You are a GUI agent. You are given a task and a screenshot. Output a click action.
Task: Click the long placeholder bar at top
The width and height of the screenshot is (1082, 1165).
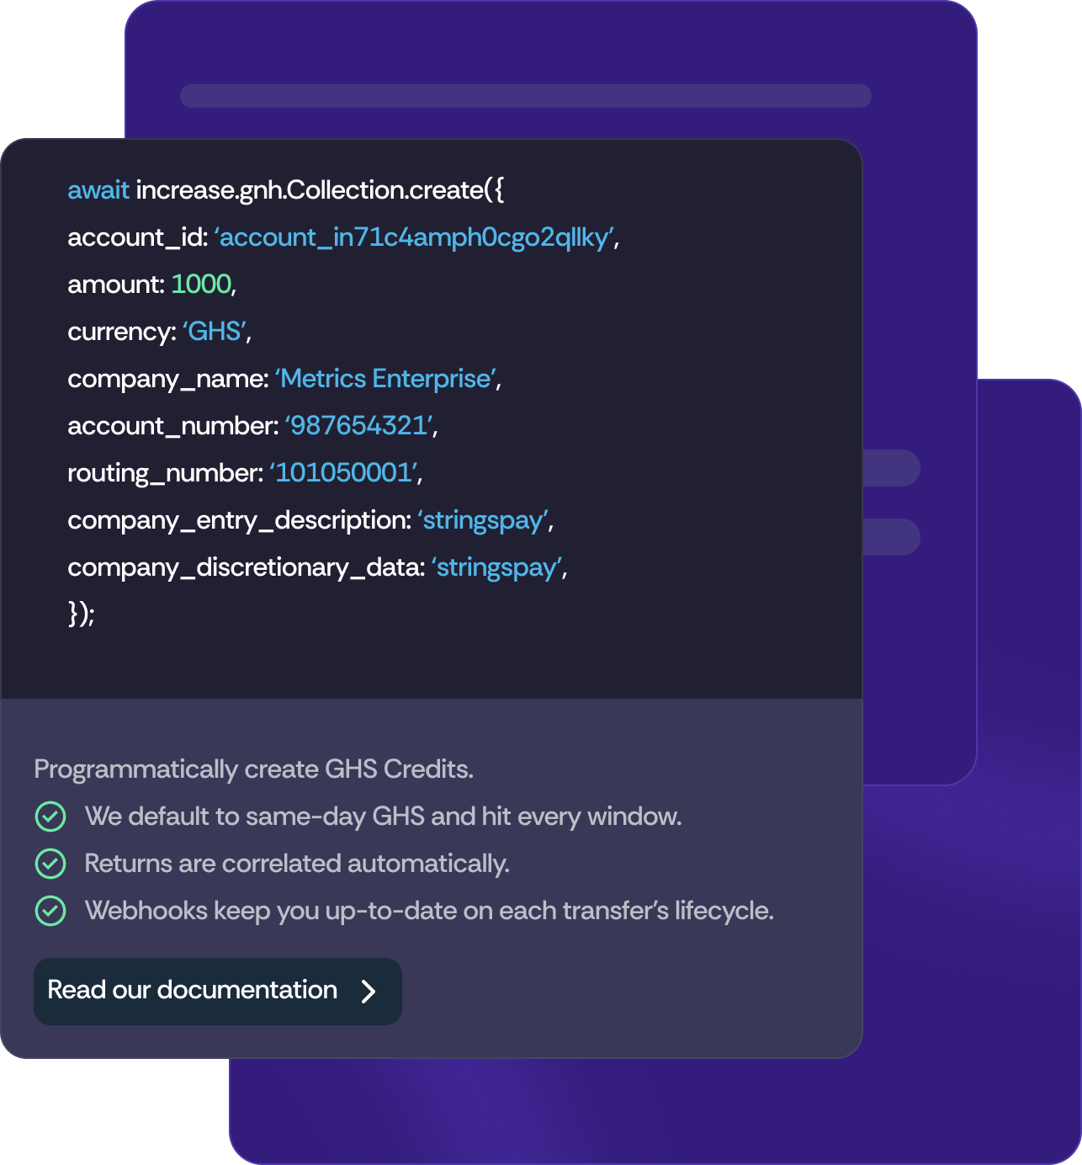(x=525, y=96)
